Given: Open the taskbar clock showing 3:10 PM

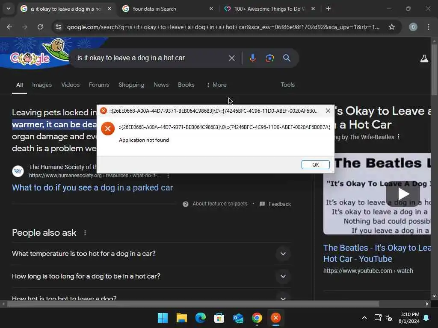Looking at the screenshot, I should tap(409, 318).
